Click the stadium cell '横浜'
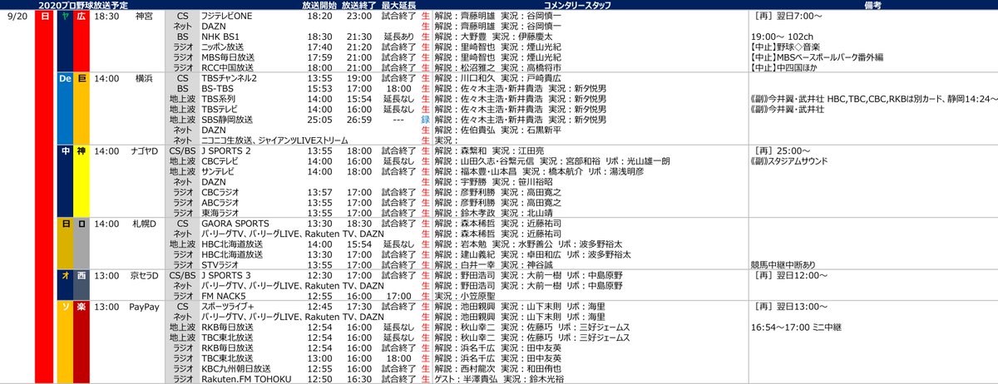Screen dimensions: 998x384 [x=144, y=78]
